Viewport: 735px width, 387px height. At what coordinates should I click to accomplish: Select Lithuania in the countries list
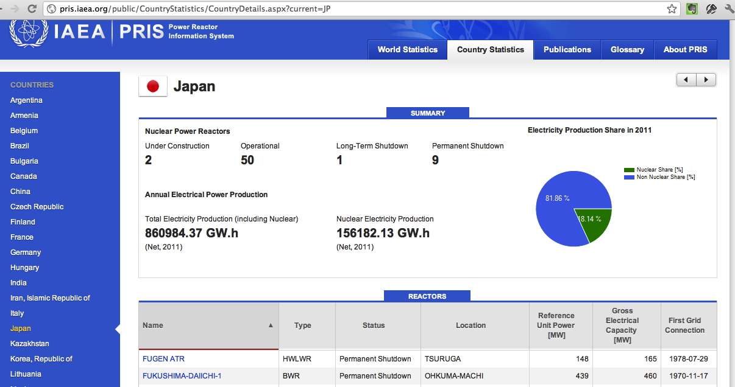point(26,374)
